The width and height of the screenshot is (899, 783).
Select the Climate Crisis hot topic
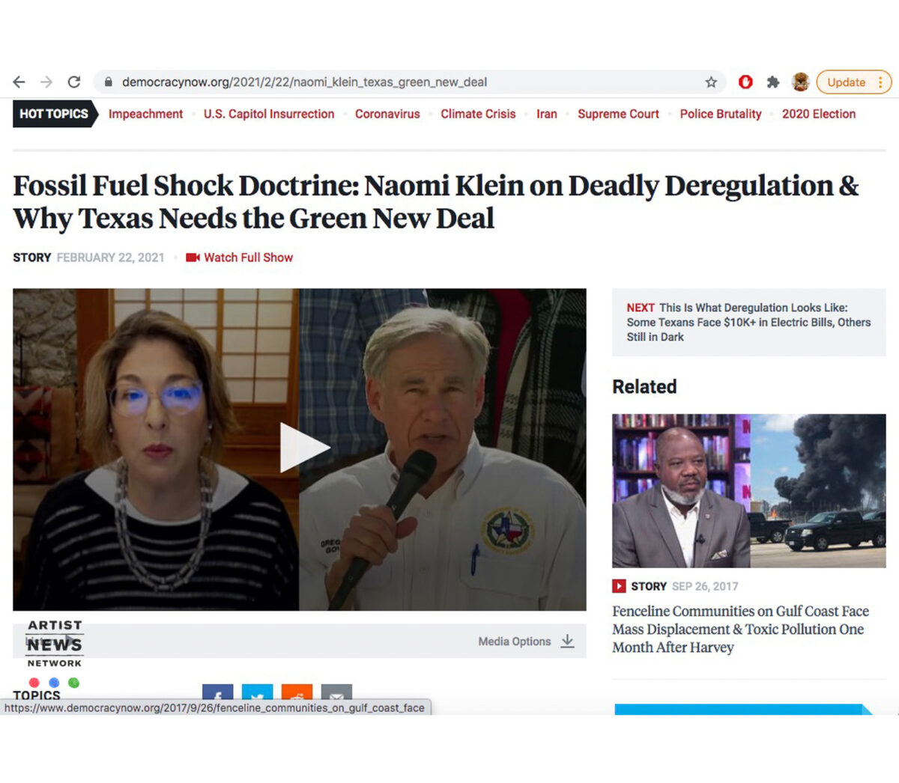478,114
